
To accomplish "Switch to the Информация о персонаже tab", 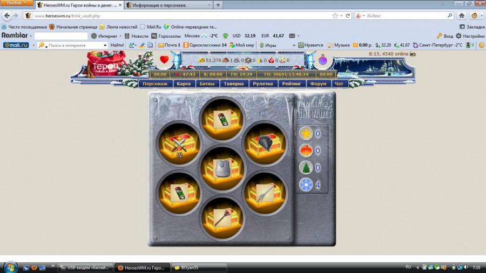I will pyautogui.click(x=167, y=5).
